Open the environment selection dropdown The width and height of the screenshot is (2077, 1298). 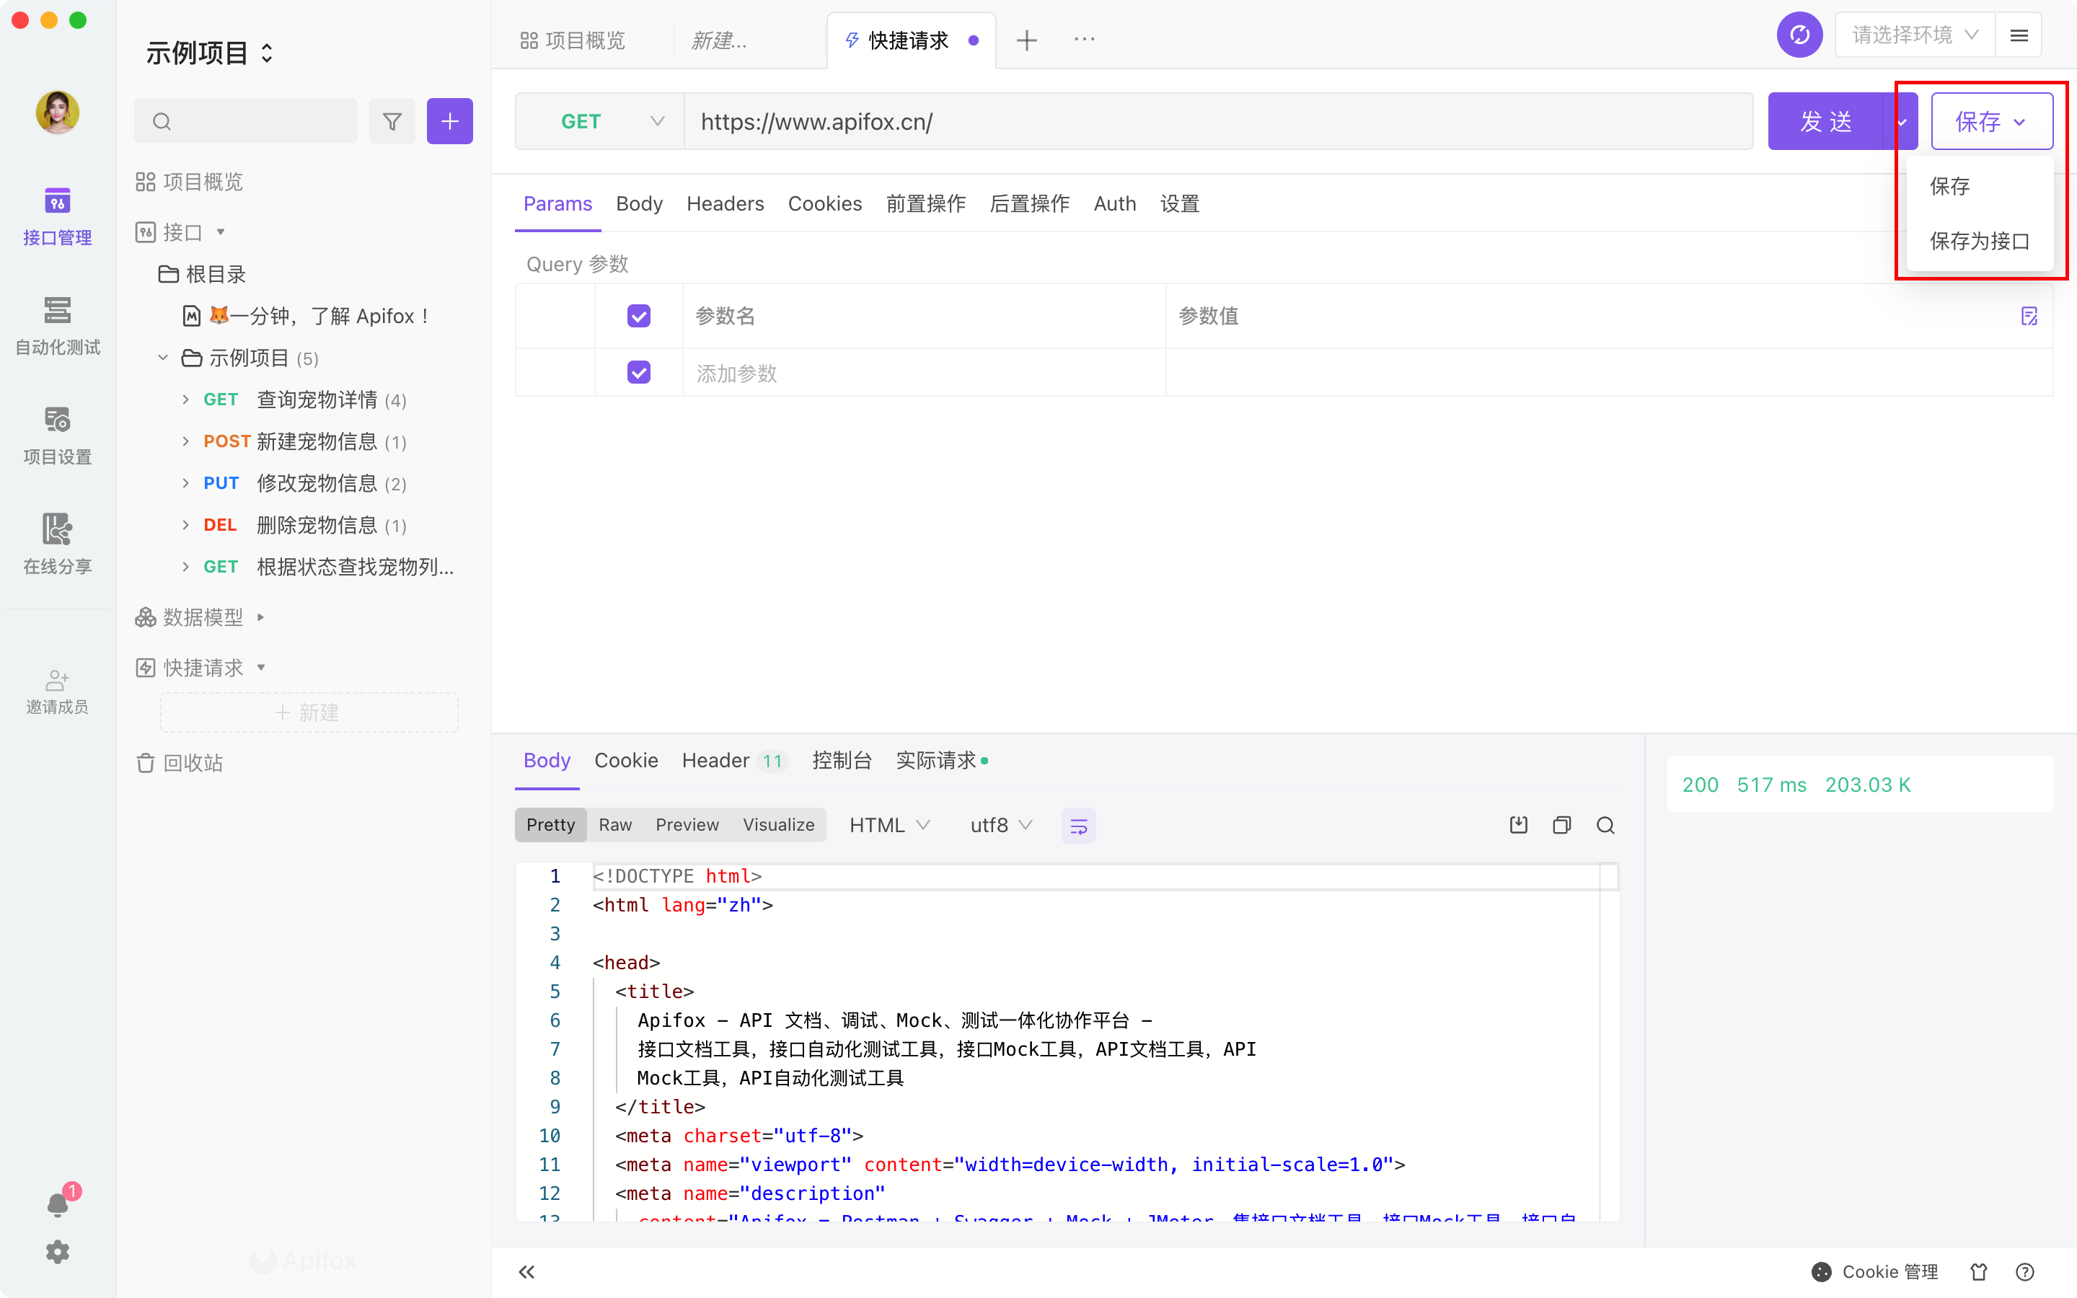pyautogui.click(x=1913, y=35)
